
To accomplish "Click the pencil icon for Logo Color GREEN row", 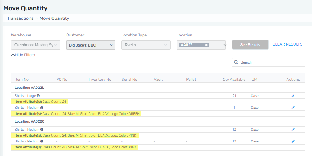I will (293, 108).
